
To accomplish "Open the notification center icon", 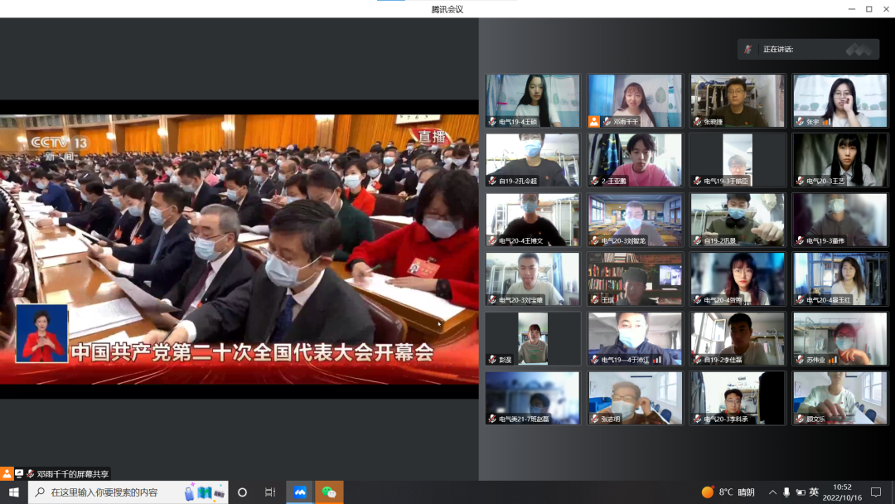I will coord(876,492).
